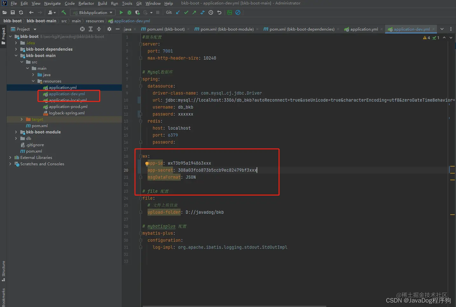Fold the mybatis-plus block at its gutter marker
This screenshot has width=456, height=307.
point(141,233)
